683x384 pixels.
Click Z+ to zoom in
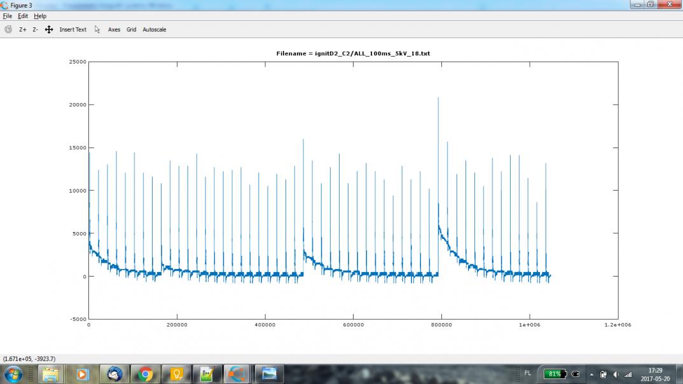[x=23, y=29]
